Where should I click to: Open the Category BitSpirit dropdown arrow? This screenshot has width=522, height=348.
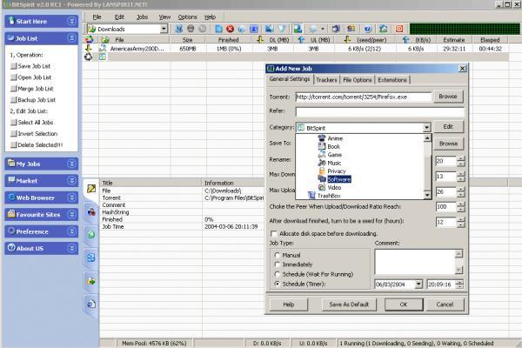[x=427, y=128]
